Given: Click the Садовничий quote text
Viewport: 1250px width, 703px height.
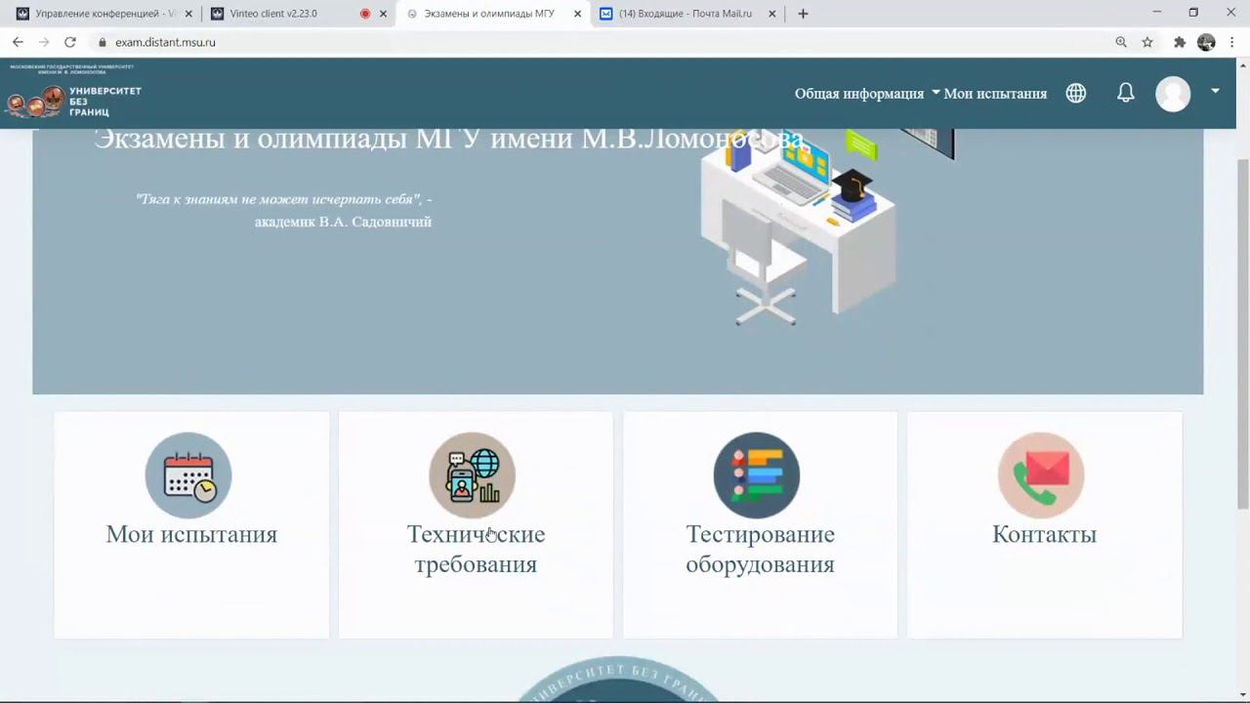Looking at the screenshot, I should (283, 210).
